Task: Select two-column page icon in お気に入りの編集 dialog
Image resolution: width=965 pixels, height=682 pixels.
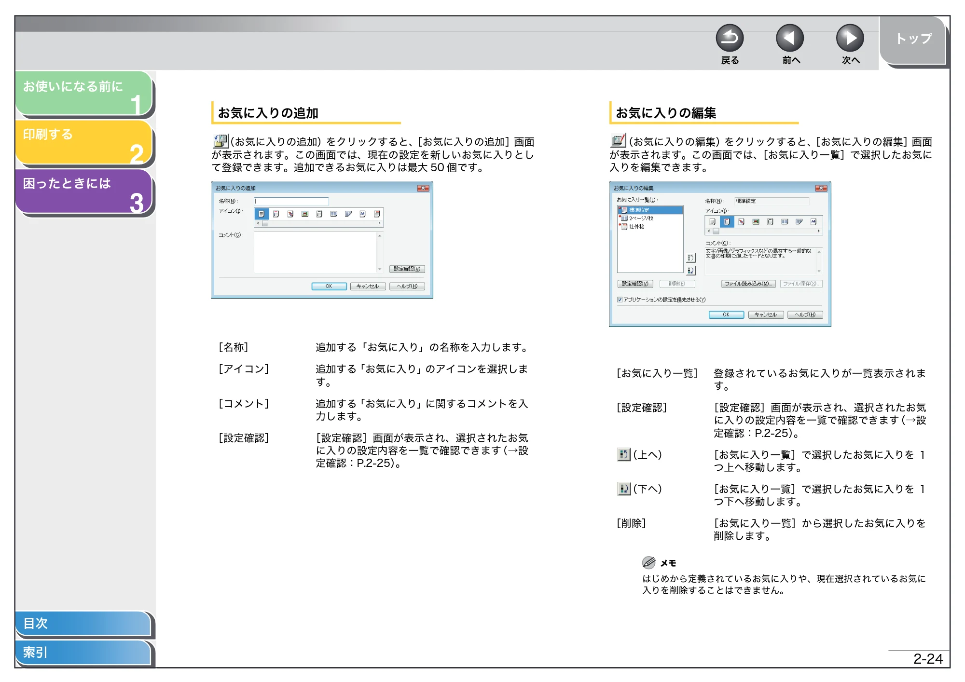Action: point(785,222)
